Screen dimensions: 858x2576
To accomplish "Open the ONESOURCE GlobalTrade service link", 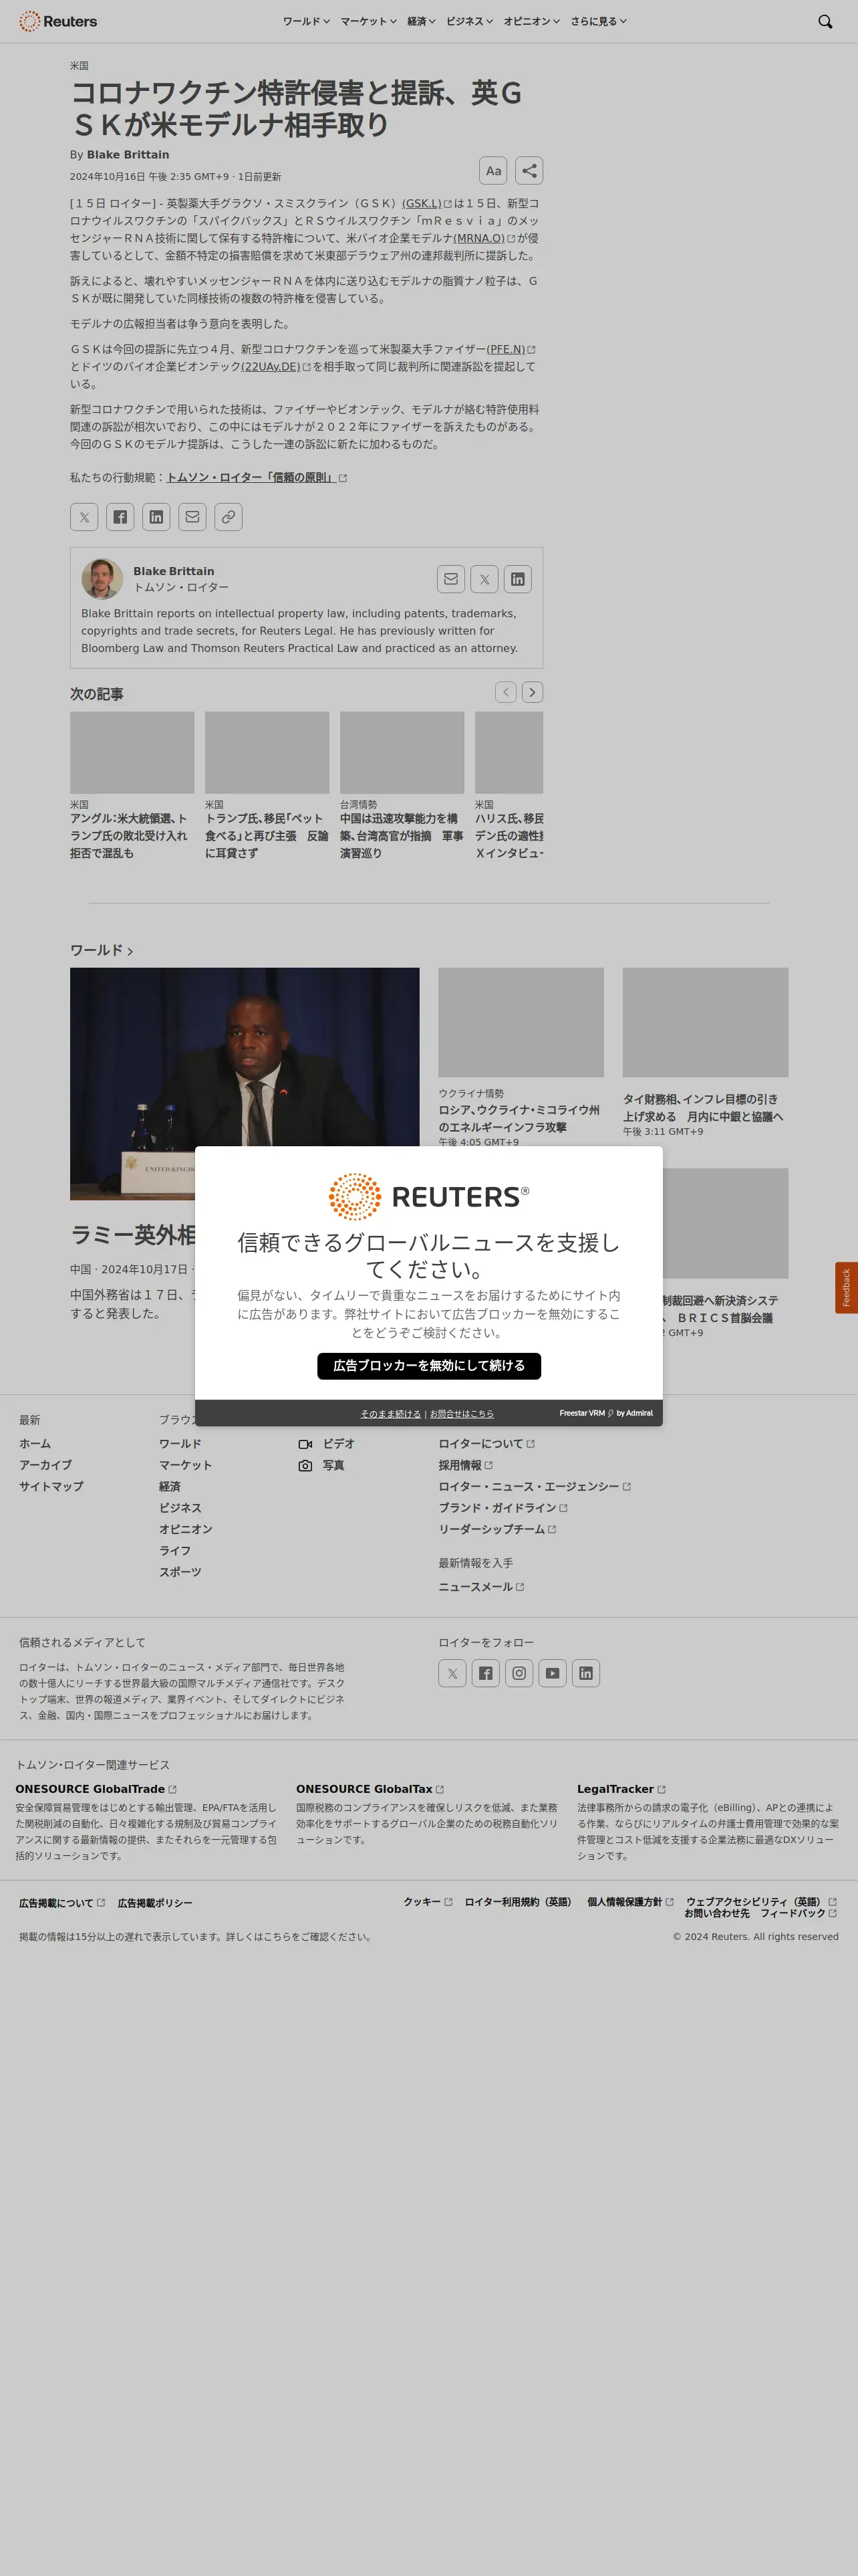I will [96, 1789].
